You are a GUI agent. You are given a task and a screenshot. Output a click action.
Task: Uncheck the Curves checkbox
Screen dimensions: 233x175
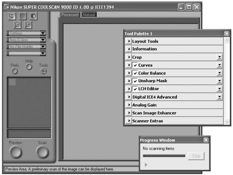[135, 65]
